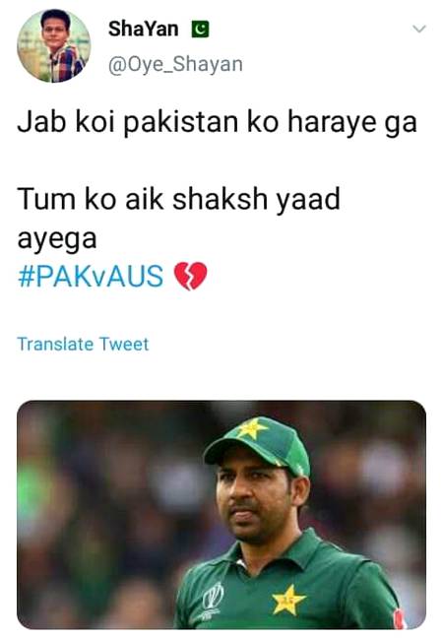Click the yellow star badge on the jersey
This screenshot has width=443, height=638.
288,601
